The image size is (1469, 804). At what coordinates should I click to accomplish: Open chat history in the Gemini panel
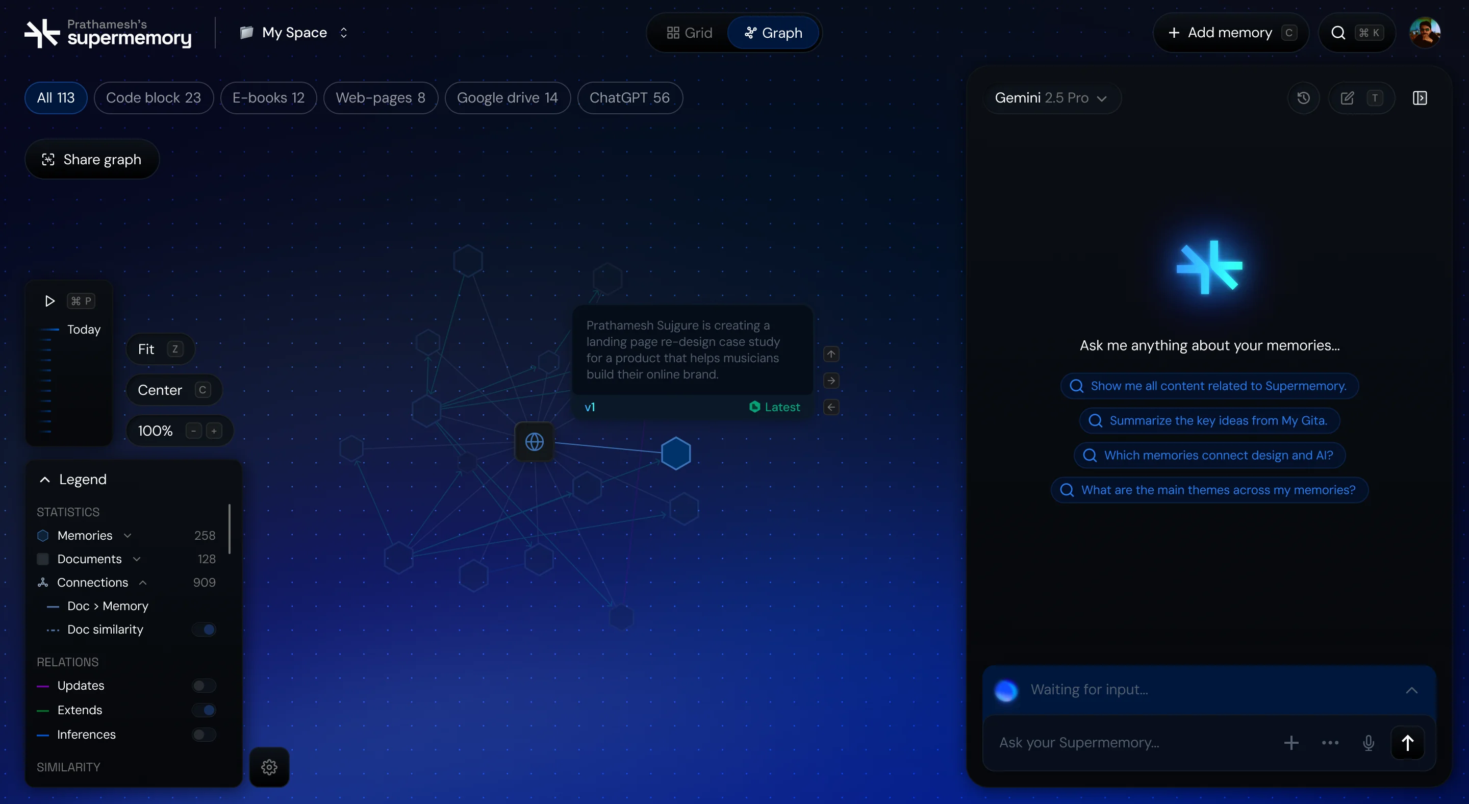1304,97
